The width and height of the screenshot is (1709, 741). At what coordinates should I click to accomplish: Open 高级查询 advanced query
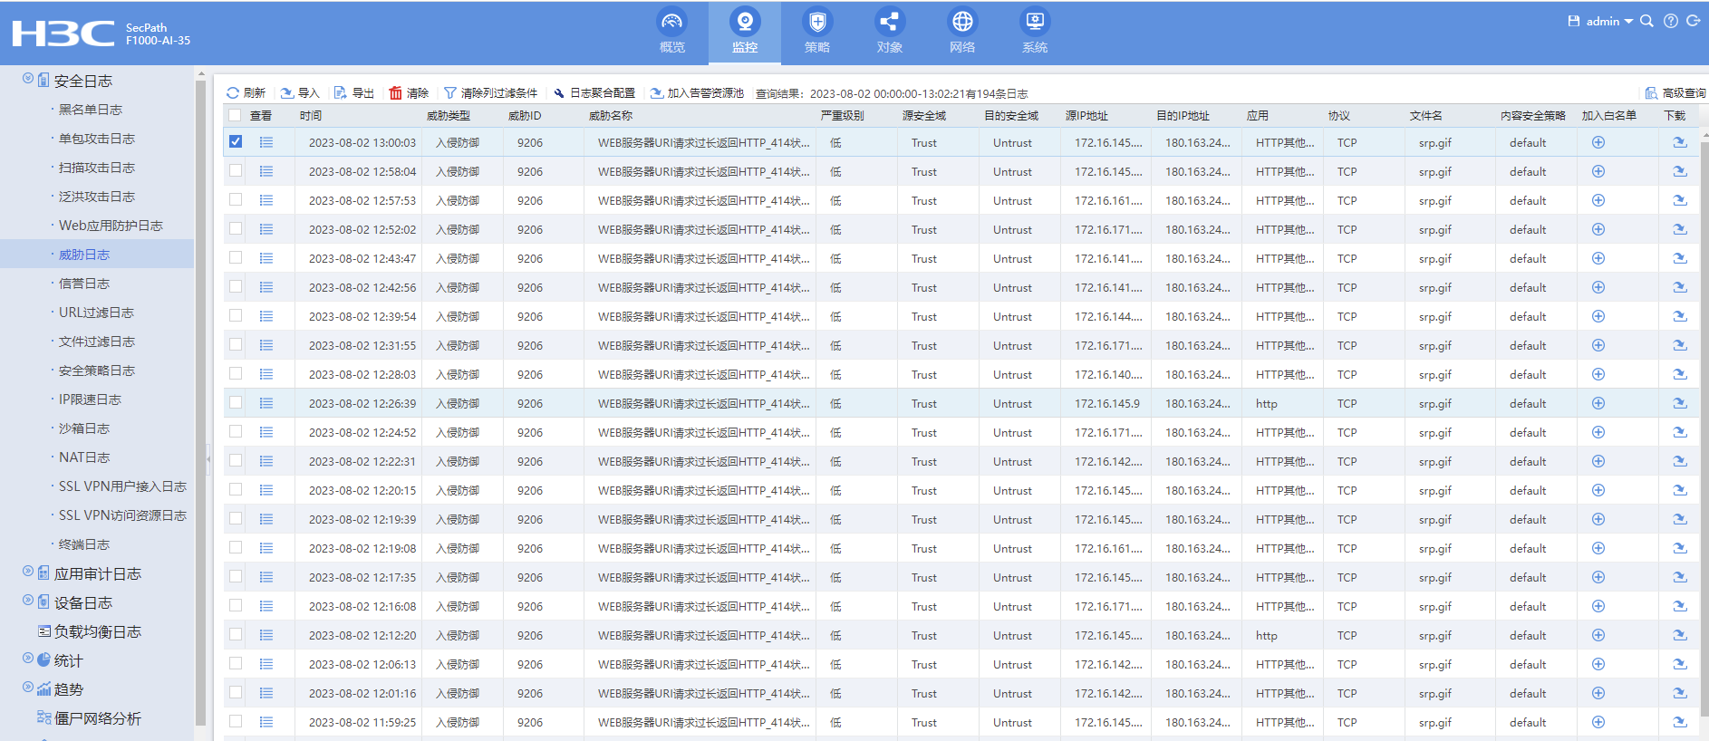click(1675, 93)
